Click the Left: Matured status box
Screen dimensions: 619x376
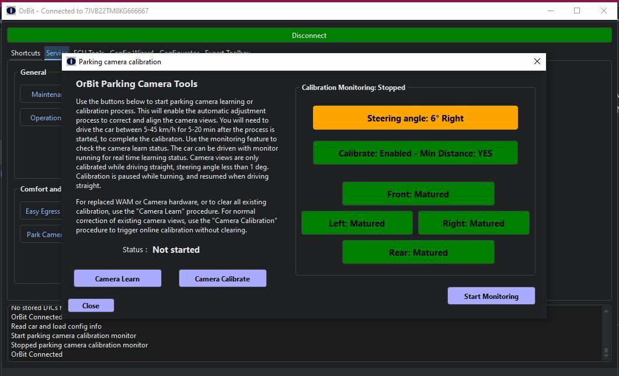pos(357,223)
